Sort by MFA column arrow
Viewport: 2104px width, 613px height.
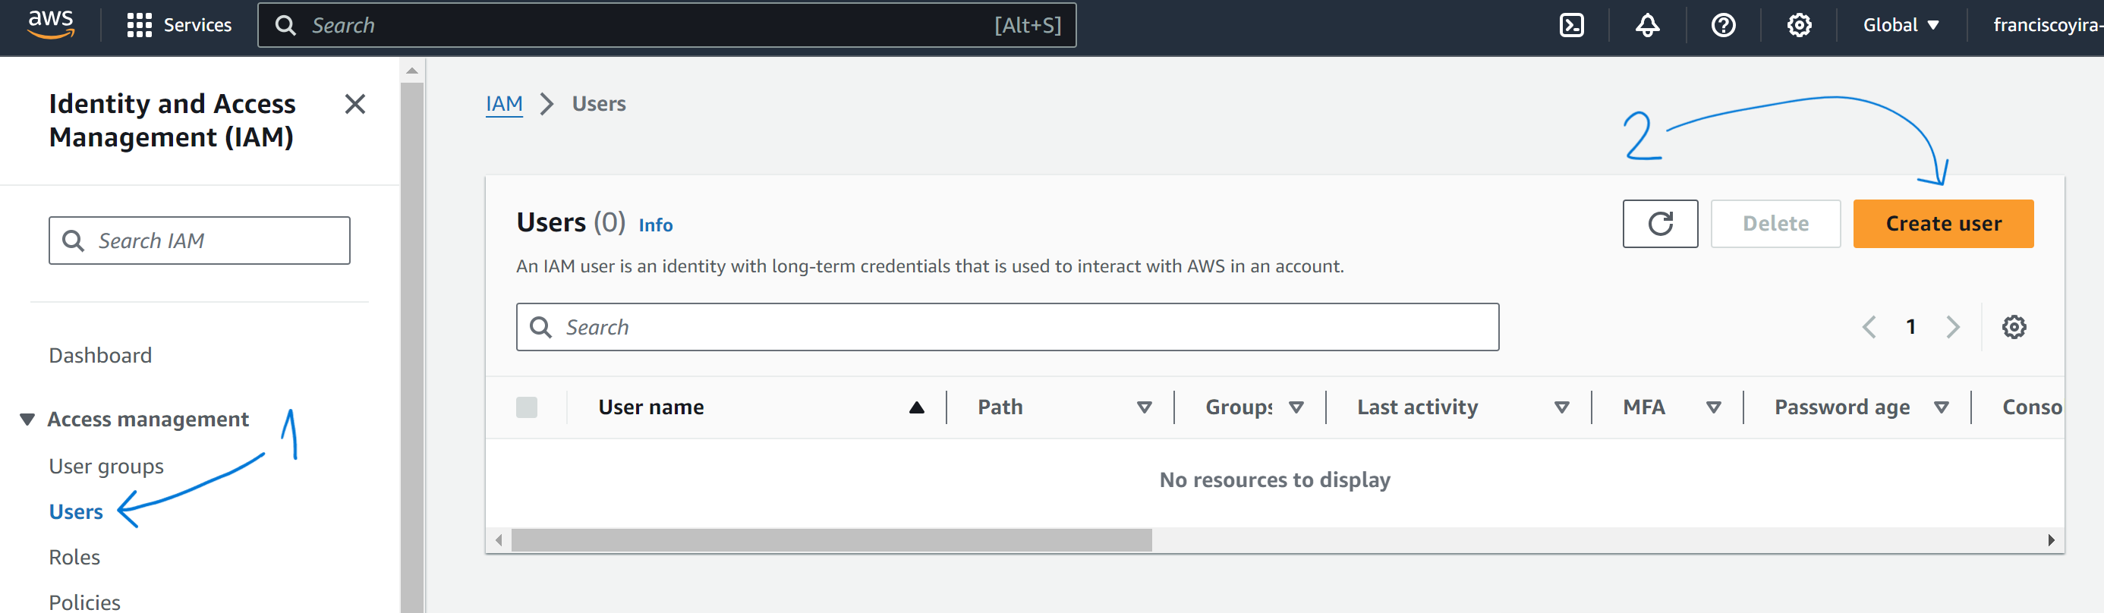1714,407
